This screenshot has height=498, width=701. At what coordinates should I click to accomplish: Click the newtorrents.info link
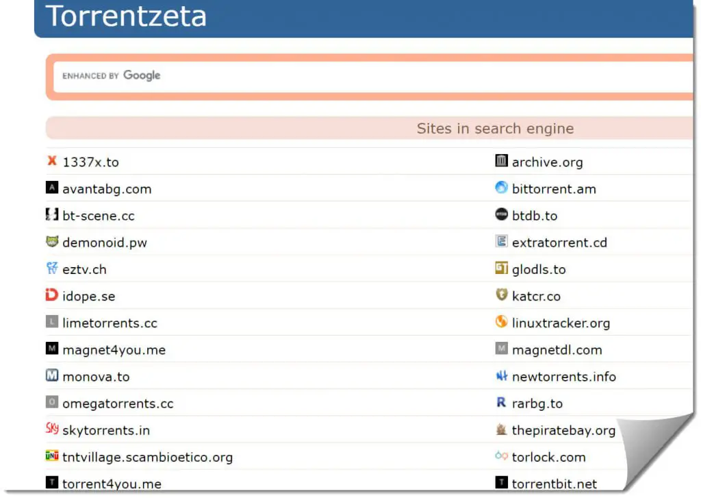point(564,377)
